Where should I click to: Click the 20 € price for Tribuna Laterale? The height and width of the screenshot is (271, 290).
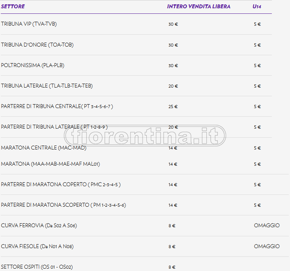pyautogui.click(x=173, y=86)
